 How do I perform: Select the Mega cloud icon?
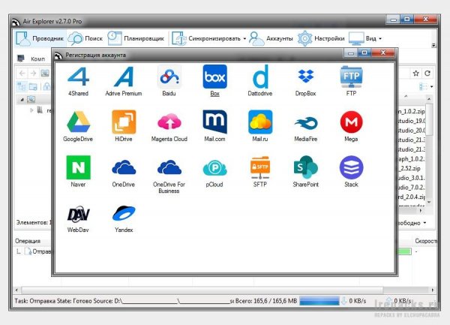pyautogui.click(x=351, y=126)
